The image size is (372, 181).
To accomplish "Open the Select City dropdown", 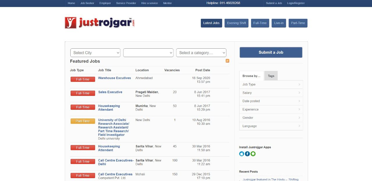I will (95, 53).
